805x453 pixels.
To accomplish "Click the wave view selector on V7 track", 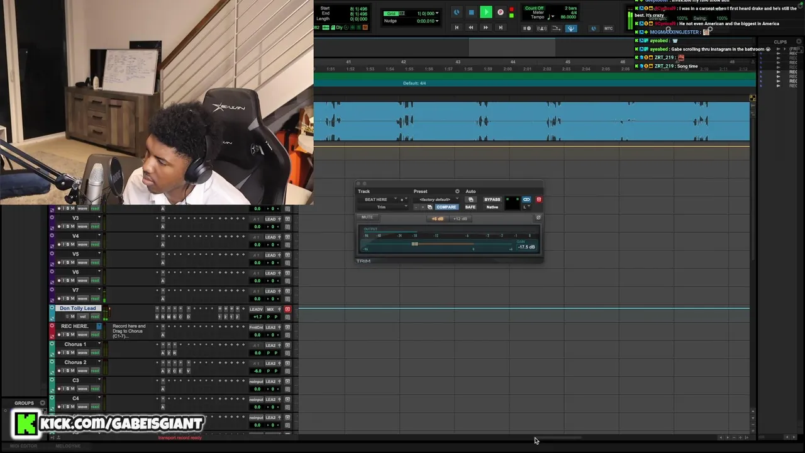I will coord(82,299).
